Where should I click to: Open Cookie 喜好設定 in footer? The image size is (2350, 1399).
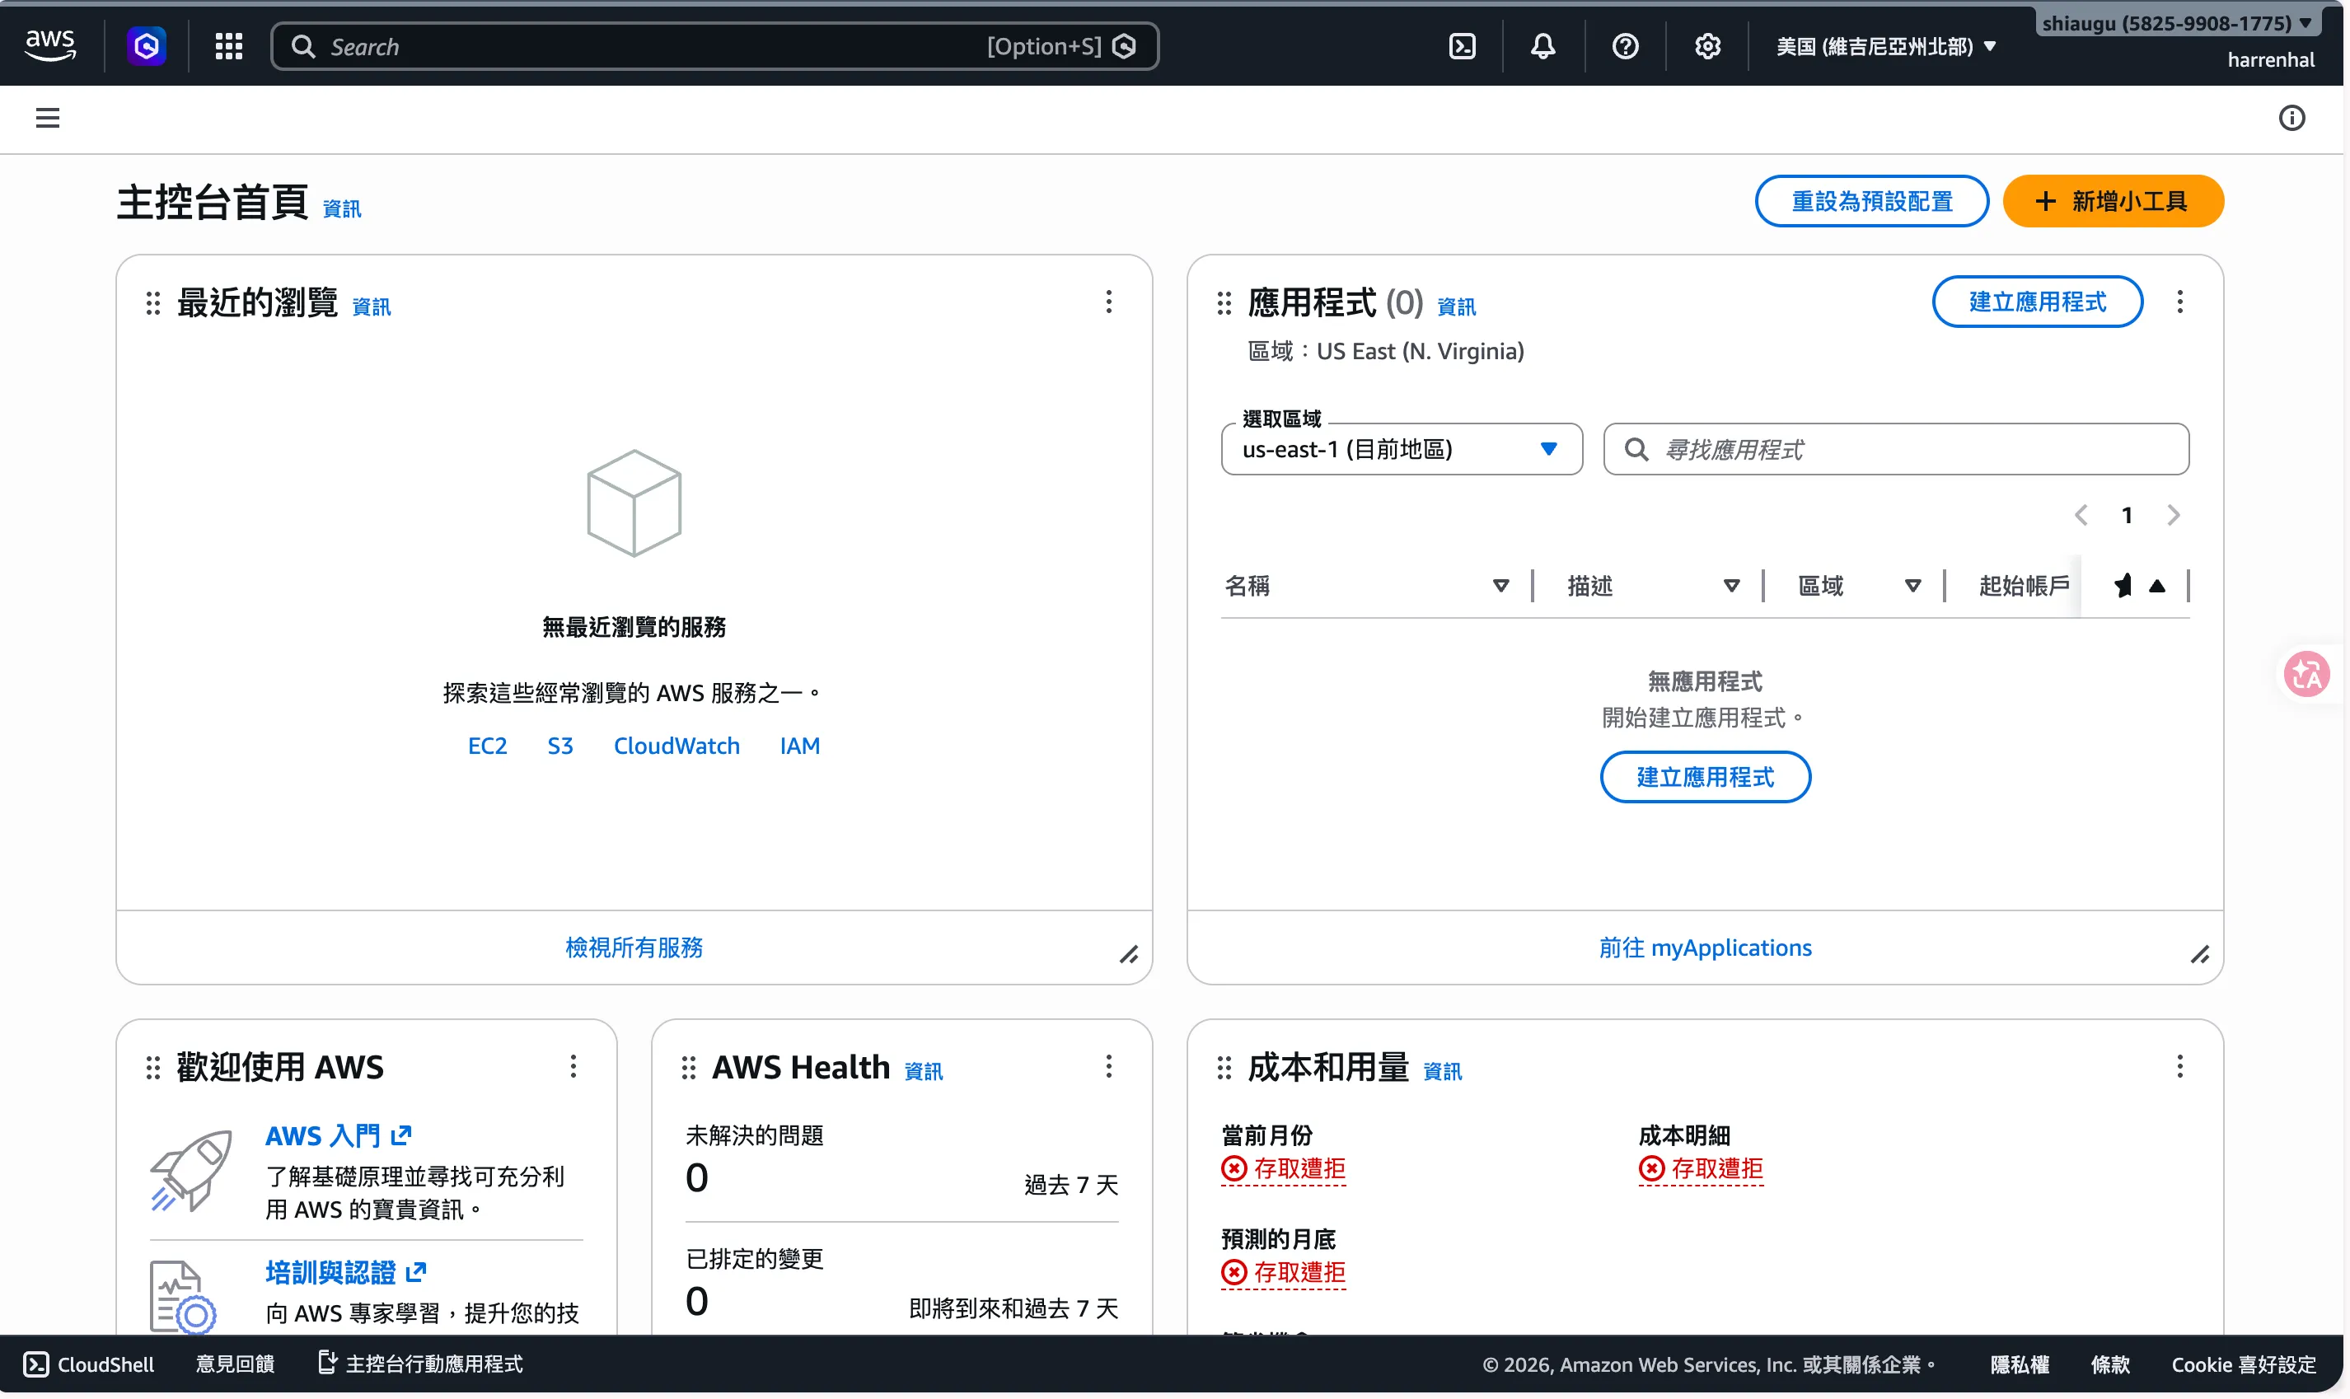(x=2243, y=1364)
